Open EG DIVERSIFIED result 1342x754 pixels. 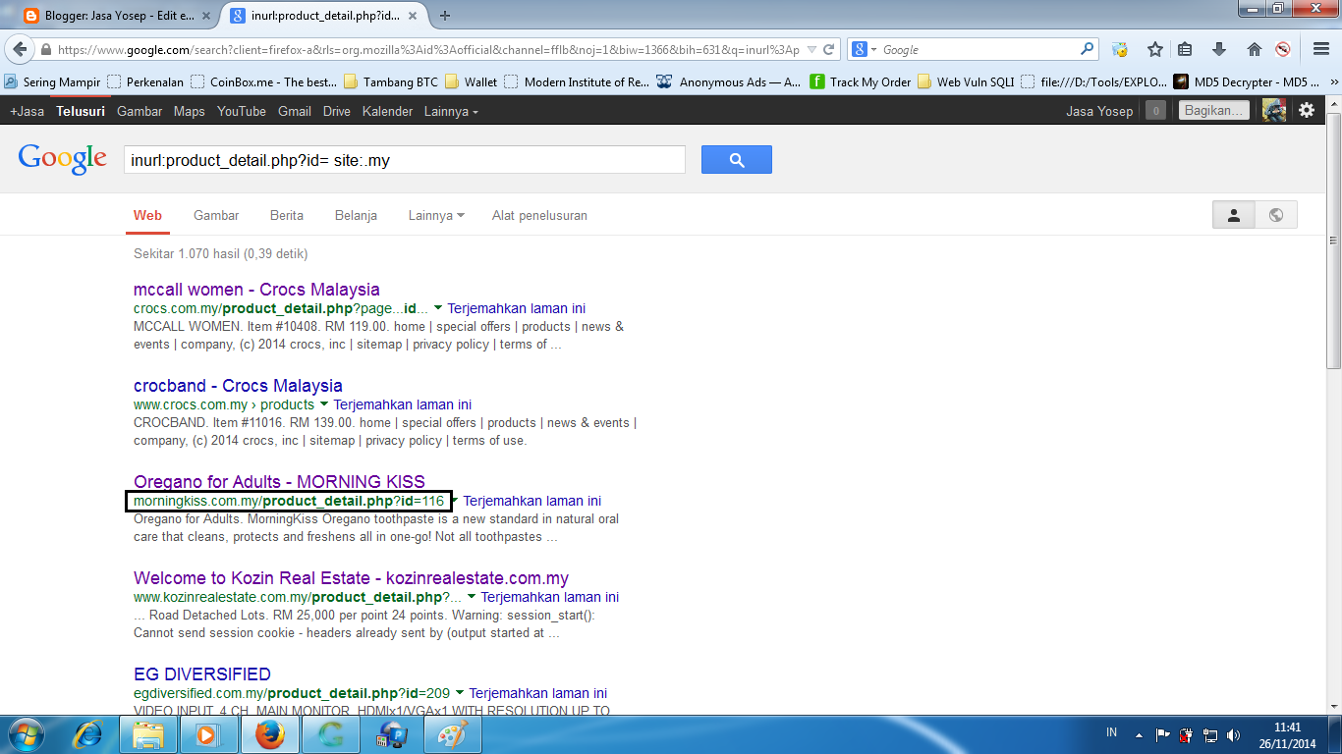(202, 674)
